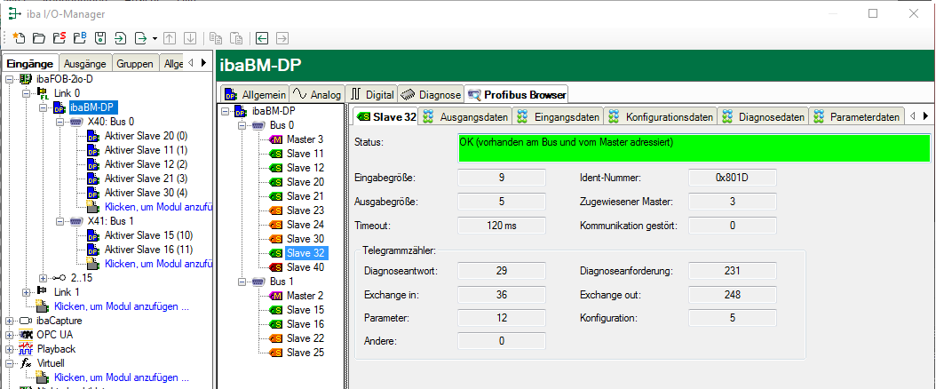Select the Parameterdaten tab

pos(856,117)
